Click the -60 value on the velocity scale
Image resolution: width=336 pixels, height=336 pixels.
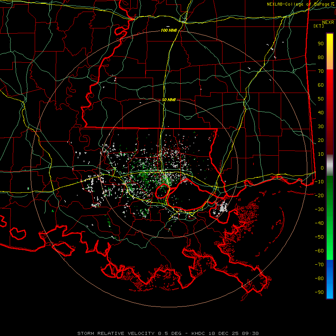[x=319, y=251]
